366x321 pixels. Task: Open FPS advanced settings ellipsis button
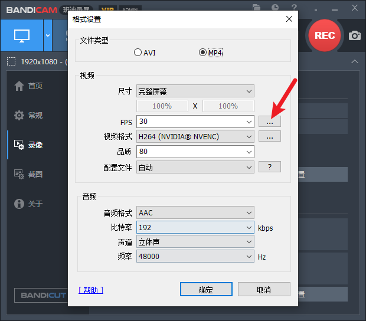point(270,122)
